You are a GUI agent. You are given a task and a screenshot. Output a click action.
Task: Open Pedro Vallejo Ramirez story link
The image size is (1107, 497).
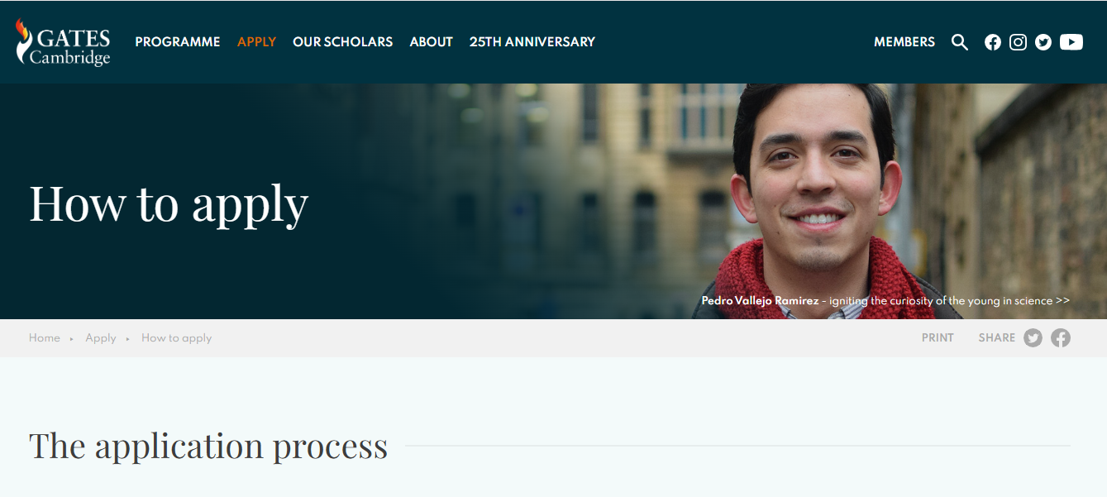tap(885, 301)
